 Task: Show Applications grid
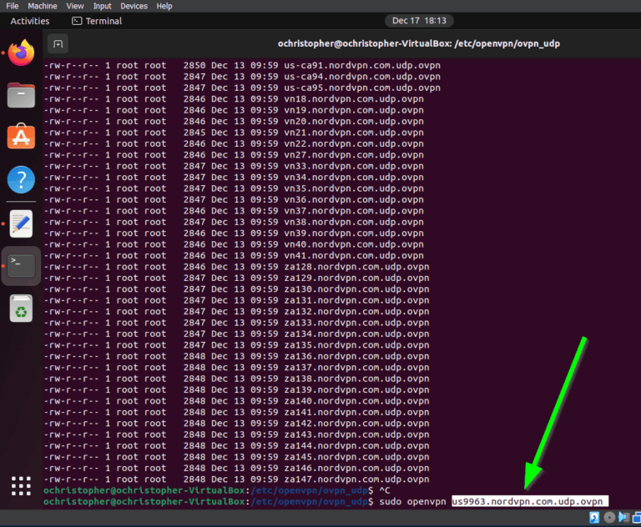[x=22, y=485]
